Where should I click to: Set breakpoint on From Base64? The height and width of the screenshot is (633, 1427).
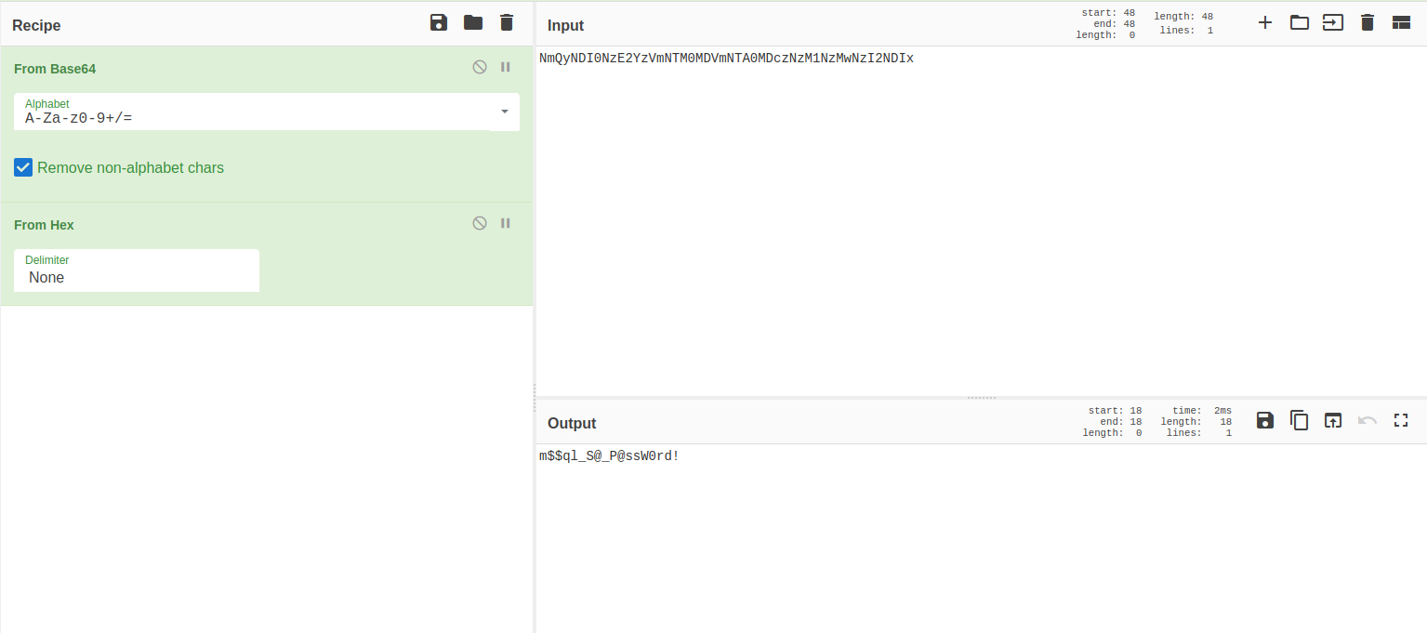click(506, 67)
